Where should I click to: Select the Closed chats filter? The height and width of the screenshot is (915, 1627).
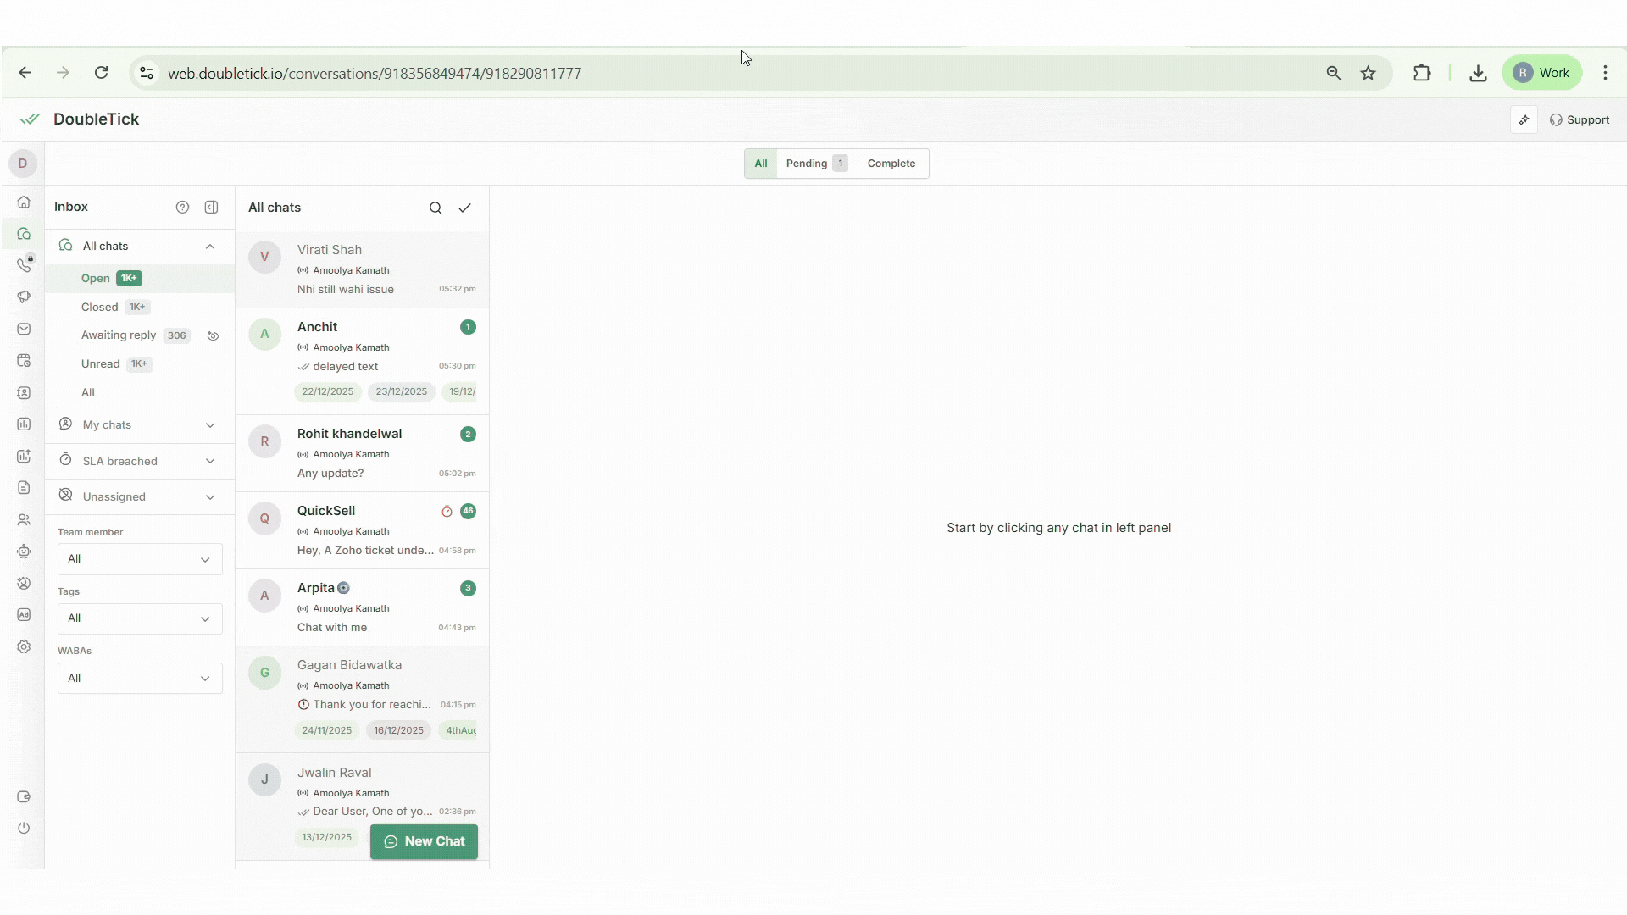[100, 308]
